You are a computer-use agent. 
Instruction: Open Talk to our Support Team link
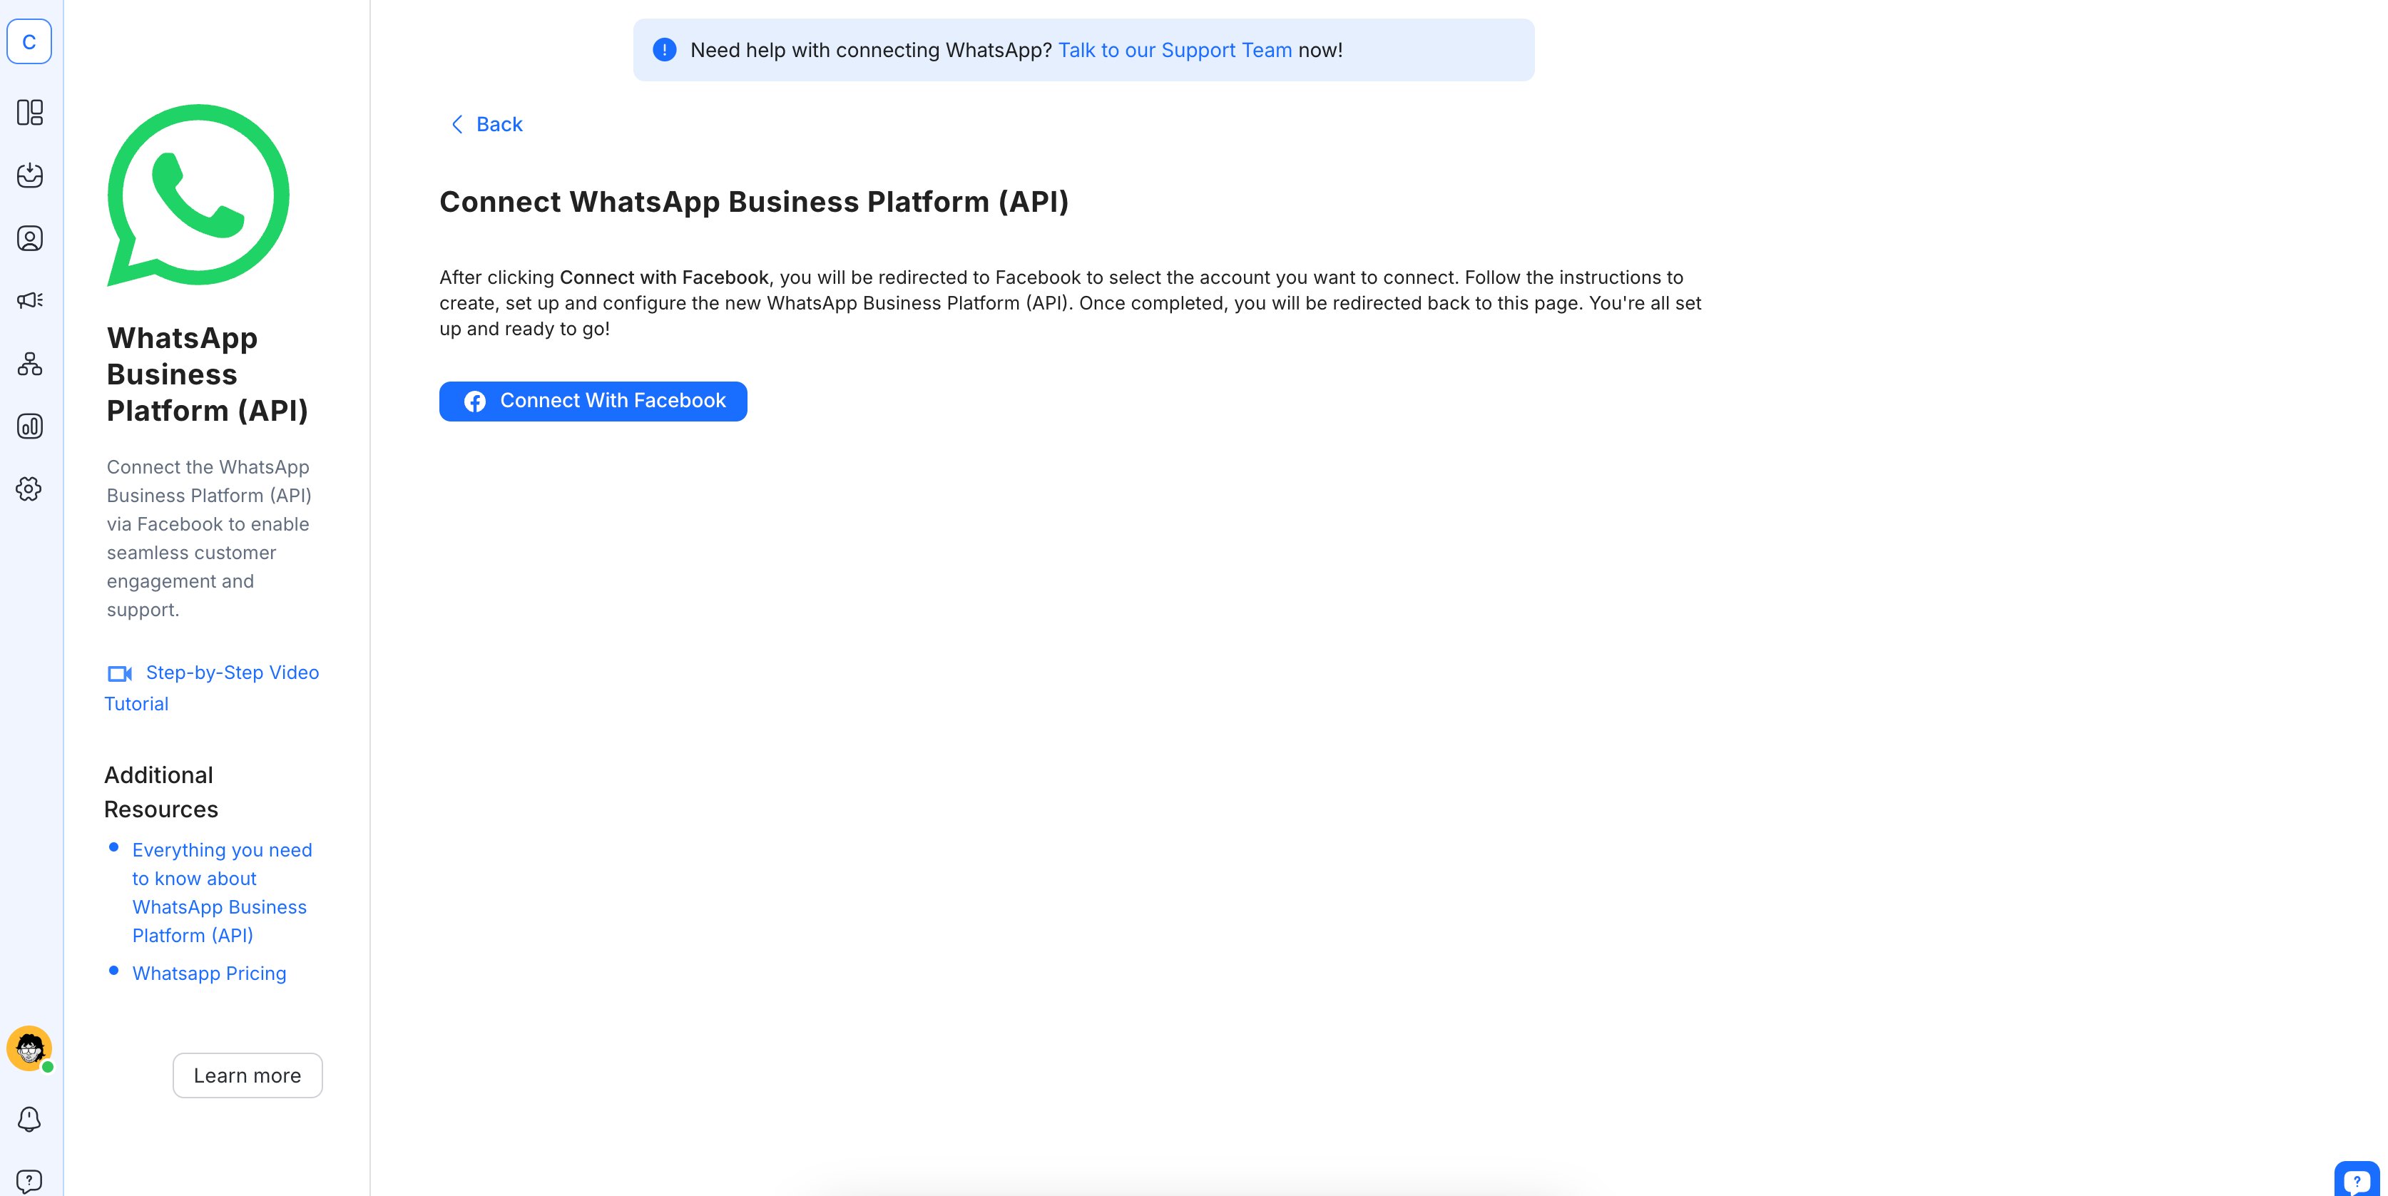1175,50
